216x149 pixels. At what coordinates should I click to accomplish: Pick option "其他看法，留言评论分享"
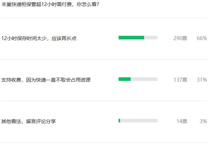(29, 121)
